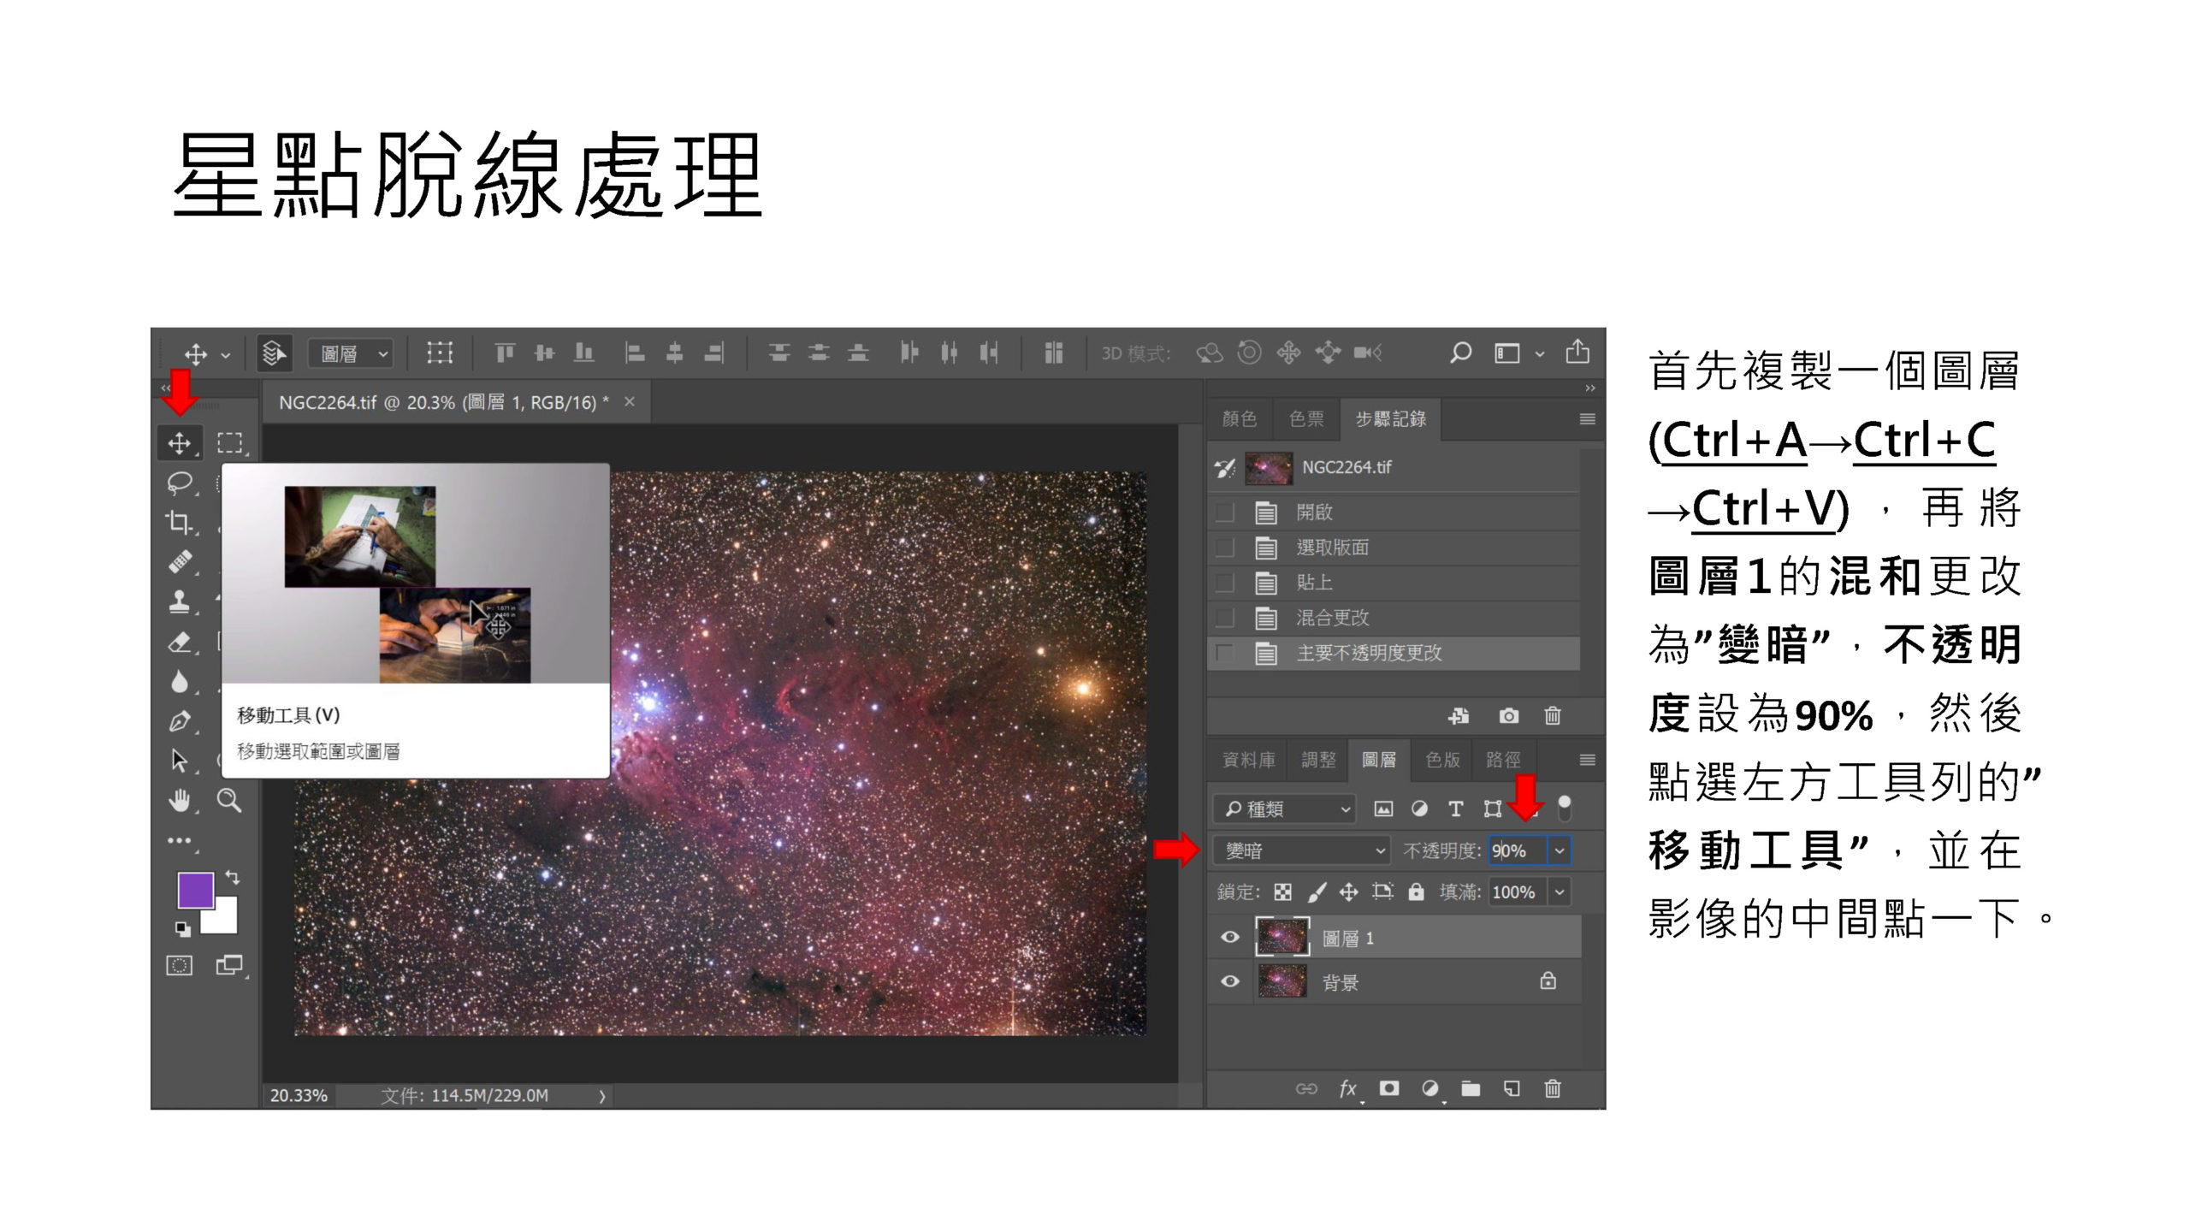Toggle Quick Mask mode
Image resolution: width=2190 pixels, height=1232 pixels.
click(x=179, y=966)
